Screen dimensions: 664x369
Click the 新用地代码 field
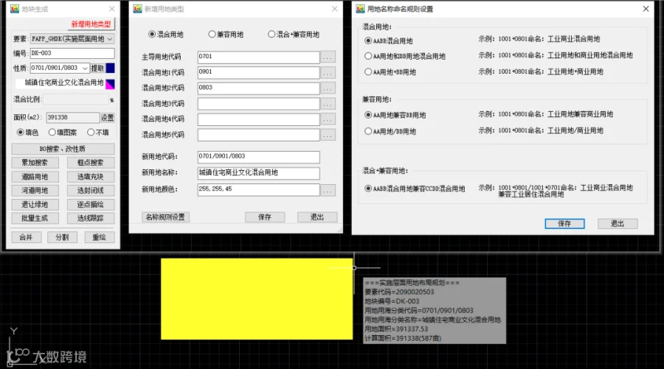pyautogui.click(x=258, y=157)
